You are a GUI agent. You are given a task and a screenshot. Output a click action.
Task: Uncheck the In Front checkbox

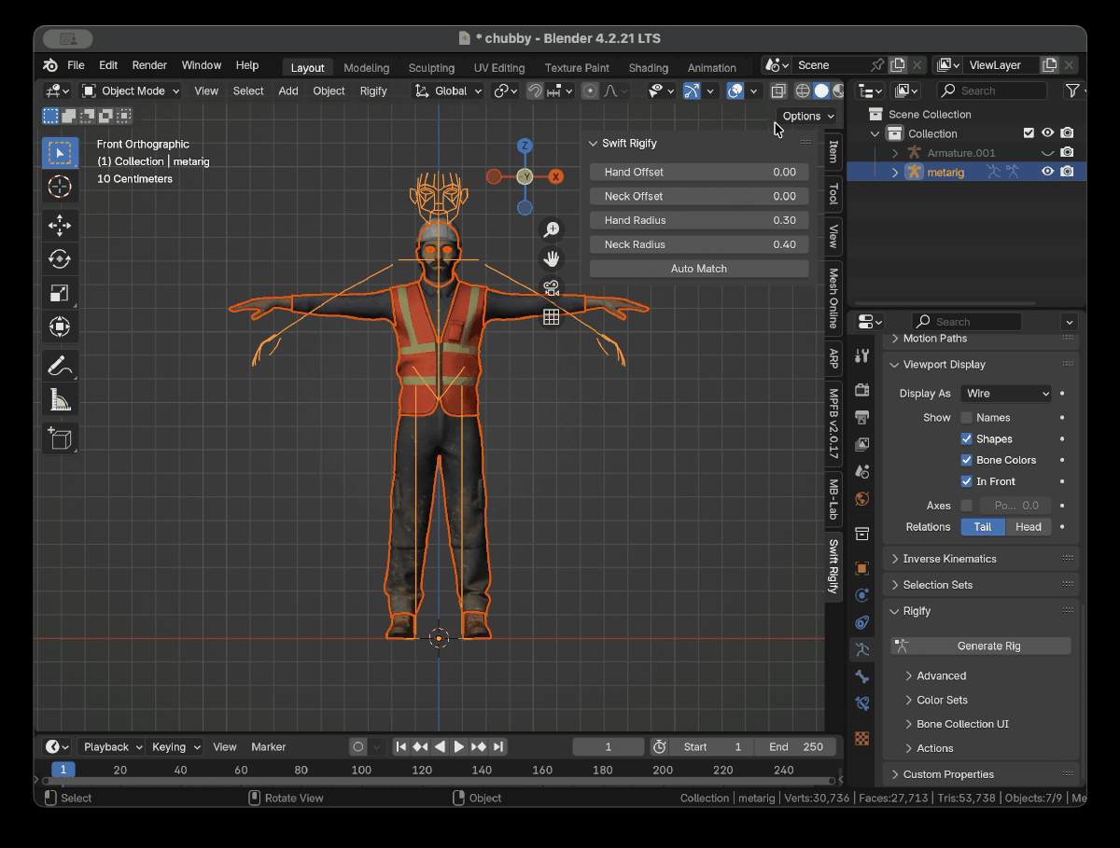tap(966, 481)
